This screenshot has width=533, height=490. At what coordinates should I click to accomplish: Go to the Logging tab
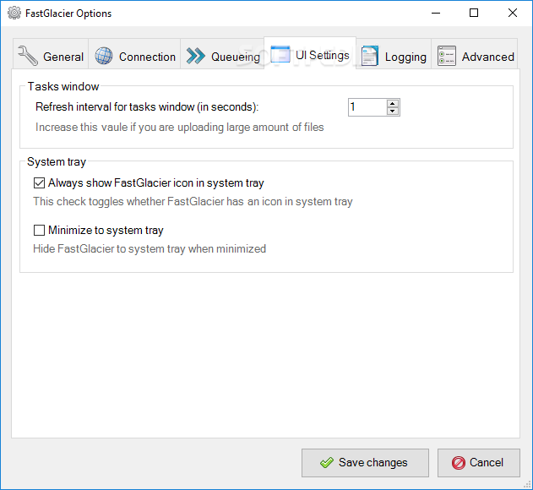tap(394, 54)
